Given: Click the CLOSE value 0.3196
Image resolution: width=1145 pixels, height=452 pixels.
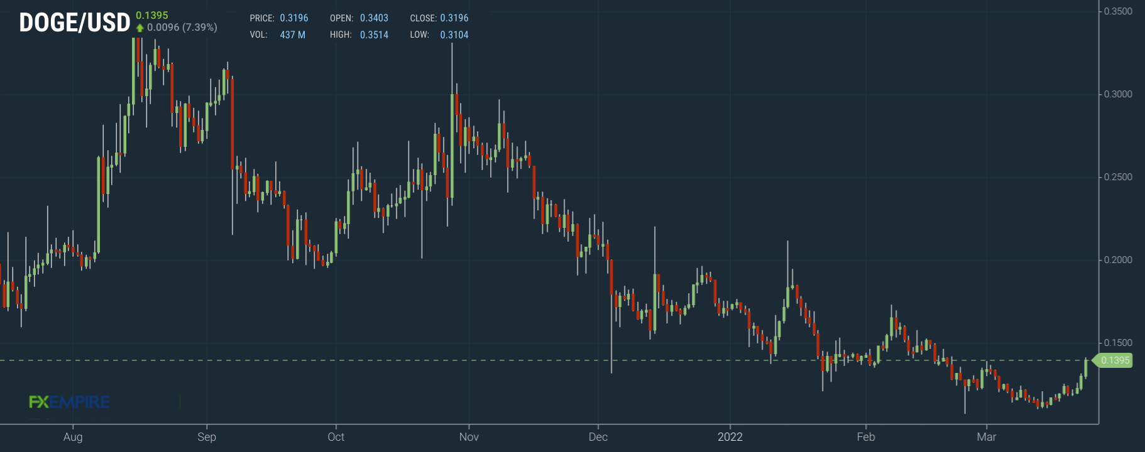Looking at the screenshot, I should (x=454, y=18).
